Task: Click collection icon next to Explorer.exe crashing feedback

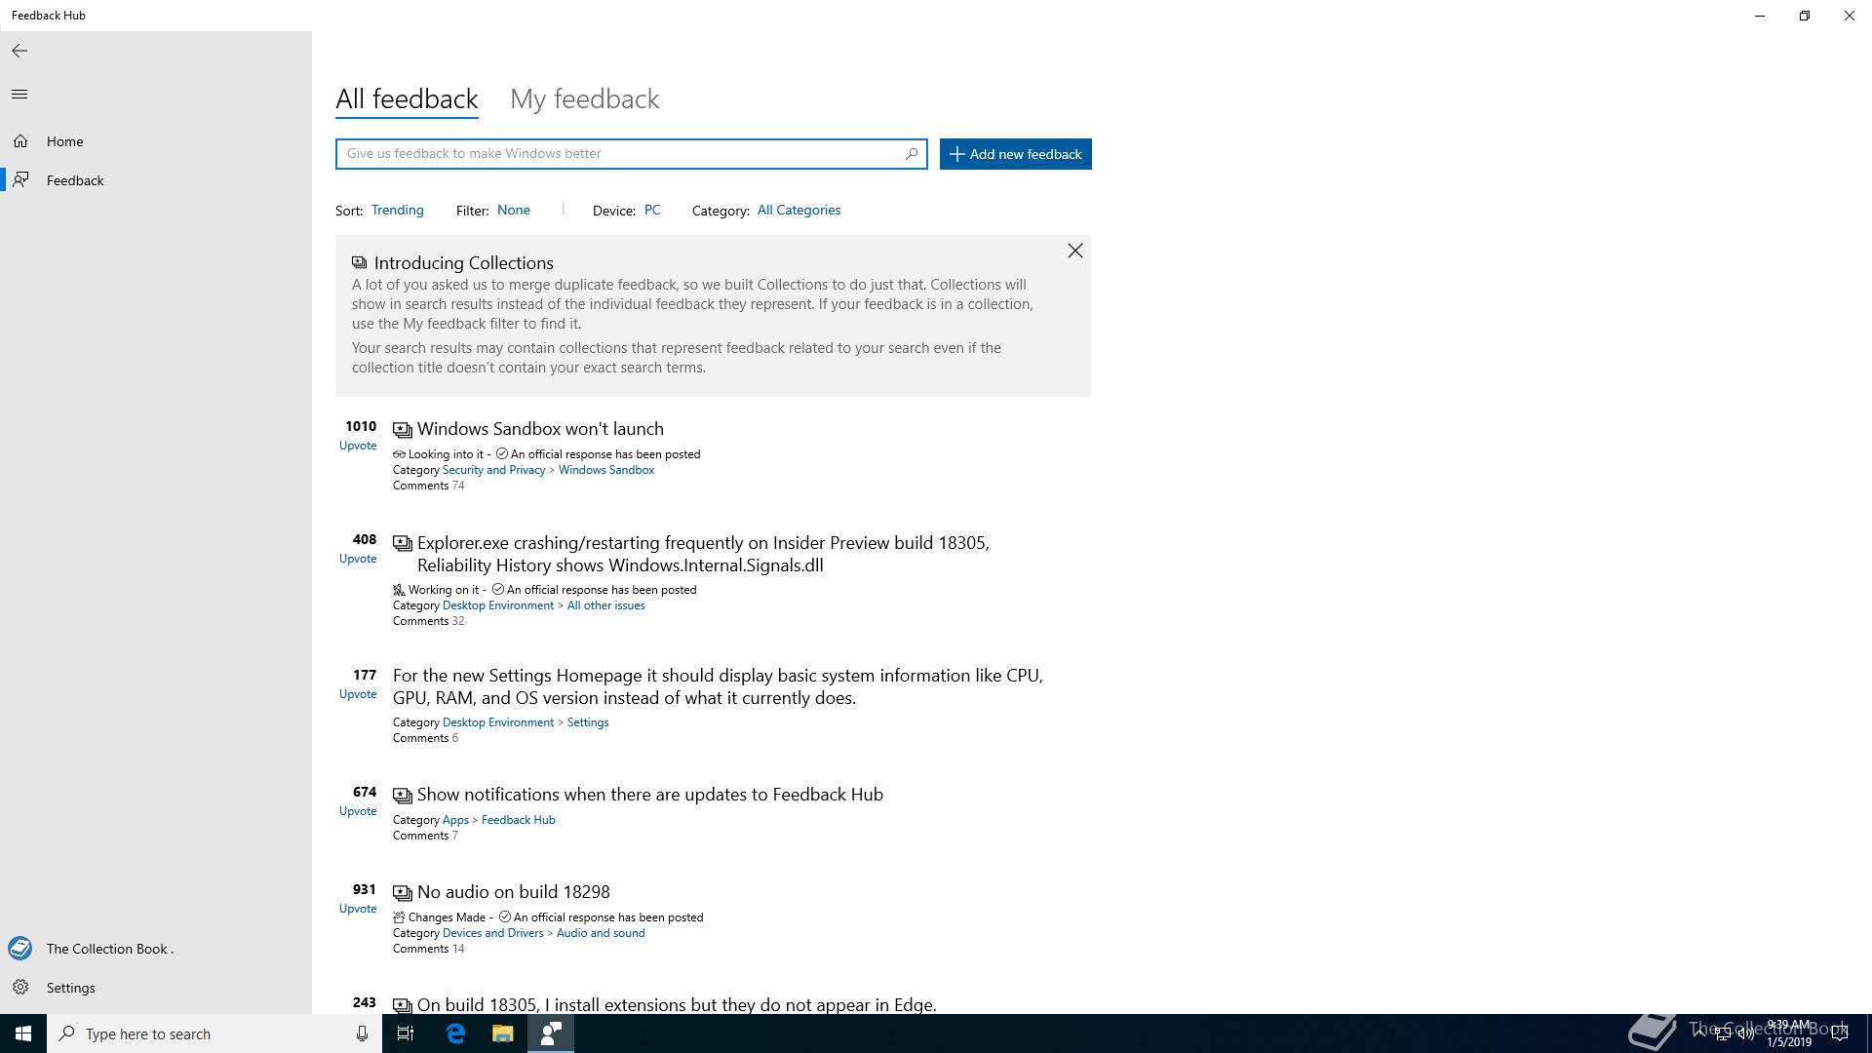Action: (403, 544)
